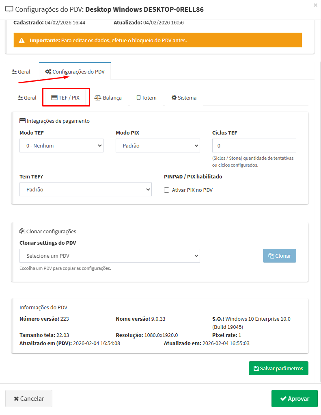Viewport: 321px width, 415px height.
Task: Choose a PDV in Clonar settings dropdown
Action: coord(110,256)
